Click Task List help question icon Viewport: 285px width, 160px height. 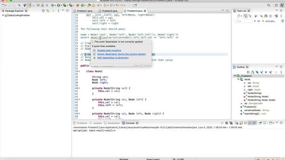(x=282, y=21)
